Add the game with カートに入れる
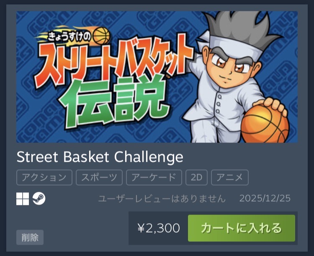Screen dimensions: 314x256 (242, 228)
